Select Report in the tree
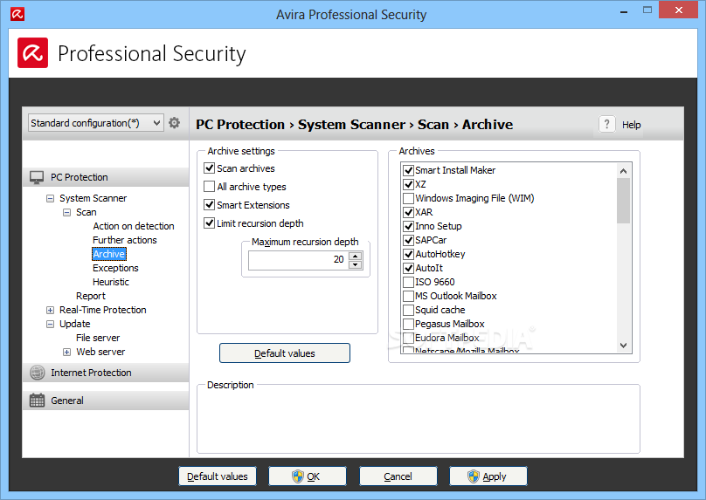 coord(91,296)
